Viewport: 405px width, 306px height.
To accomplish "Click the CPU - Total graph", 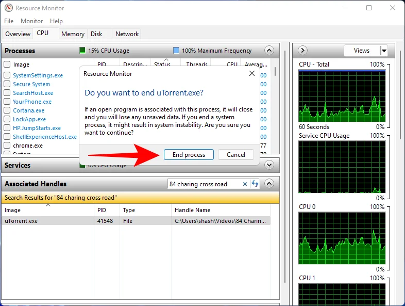I will pos(342,96).
